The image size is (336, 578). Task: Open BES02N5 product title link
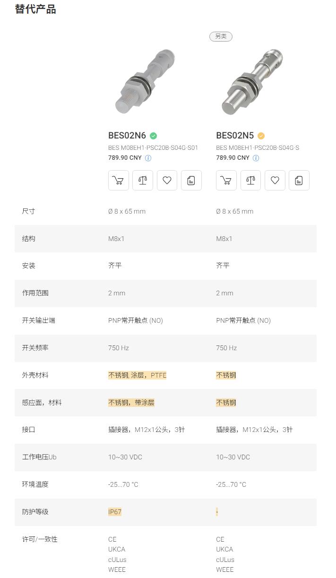point(235,136)
